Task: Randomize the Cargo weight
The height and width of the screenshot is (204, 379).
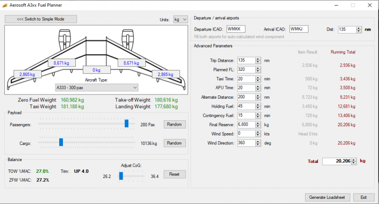Action: [174, 143]
